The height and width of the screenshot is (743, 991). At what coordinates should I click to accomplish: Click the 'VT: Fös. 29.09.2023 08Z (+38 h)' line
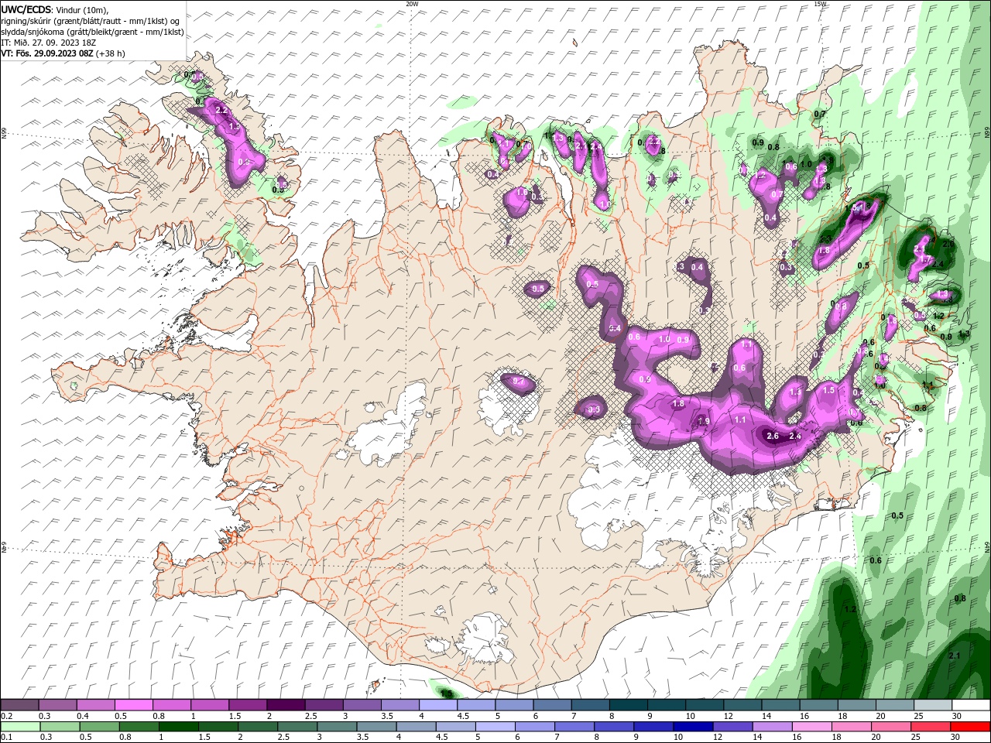point(63,53)
